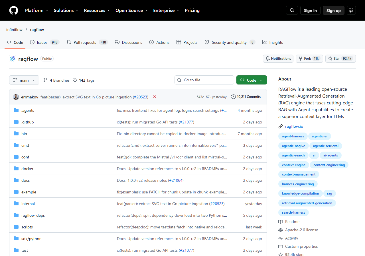Viewport: 365px width, 256px height.
Task: Click the Fork icon
Action: (x=301, y=59)
